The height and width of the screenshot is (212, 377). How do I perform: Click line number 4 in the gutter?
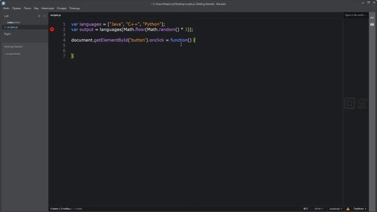click(64, 40)
